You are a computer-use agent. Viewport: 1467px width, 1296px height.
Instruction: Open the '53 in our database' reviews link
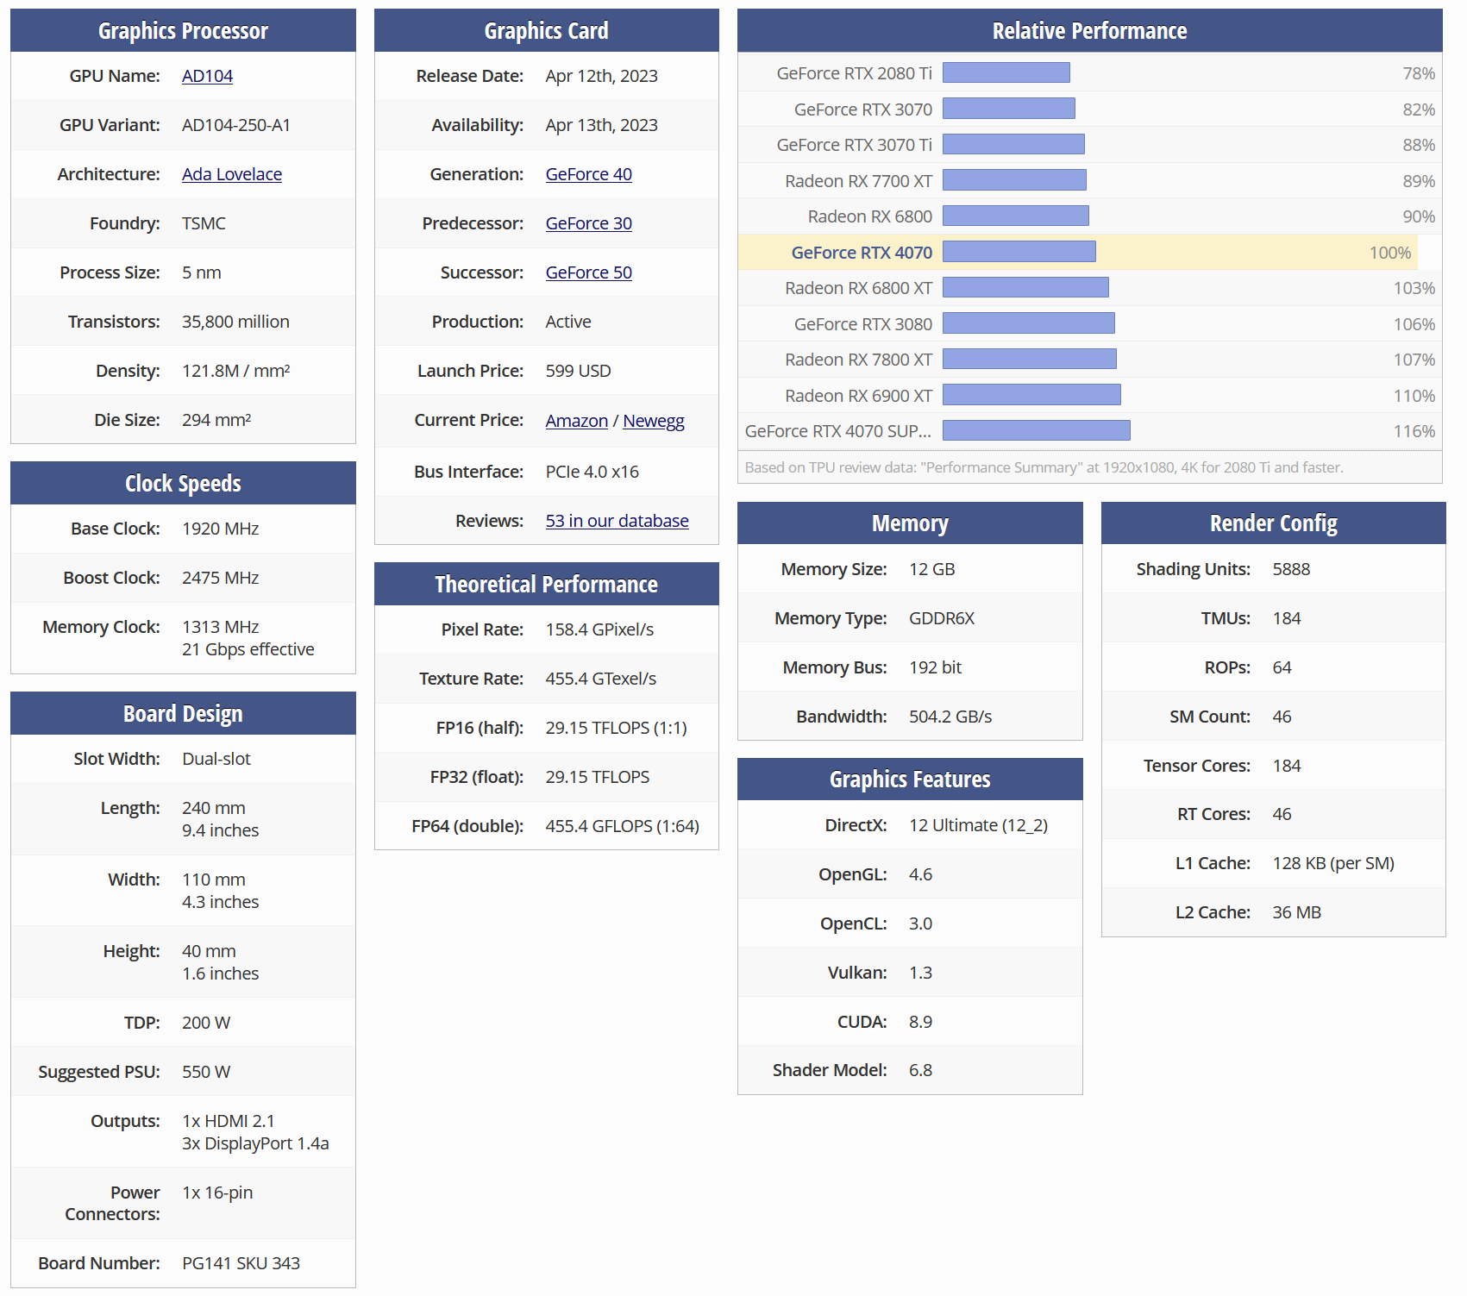pyautogui.click(x=618, y=521)
